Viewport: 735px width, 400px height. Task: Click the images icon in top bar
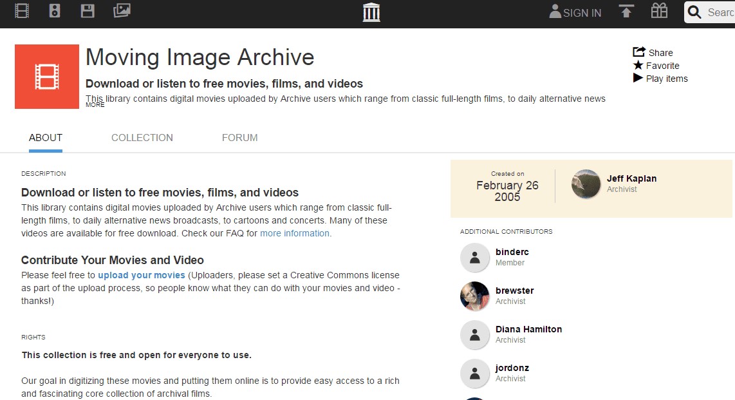click(122, 11)
